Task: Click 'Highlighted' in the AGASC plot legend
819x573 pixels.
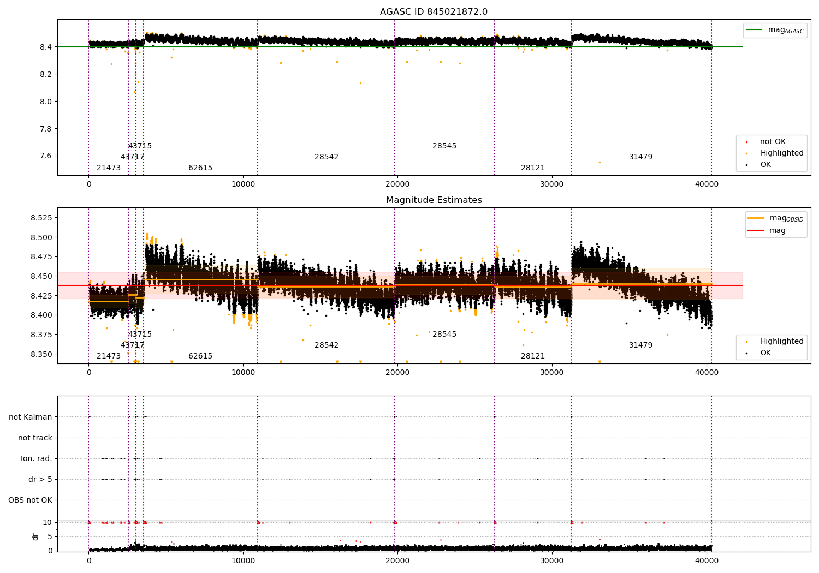Action: tap(781, 153)
